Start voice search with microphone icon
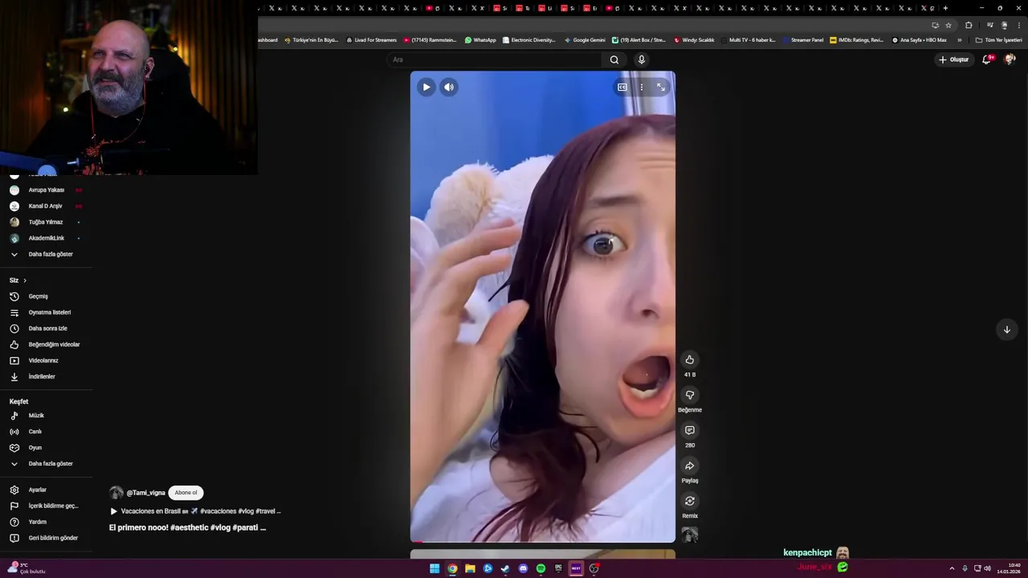 pos(641,59)
